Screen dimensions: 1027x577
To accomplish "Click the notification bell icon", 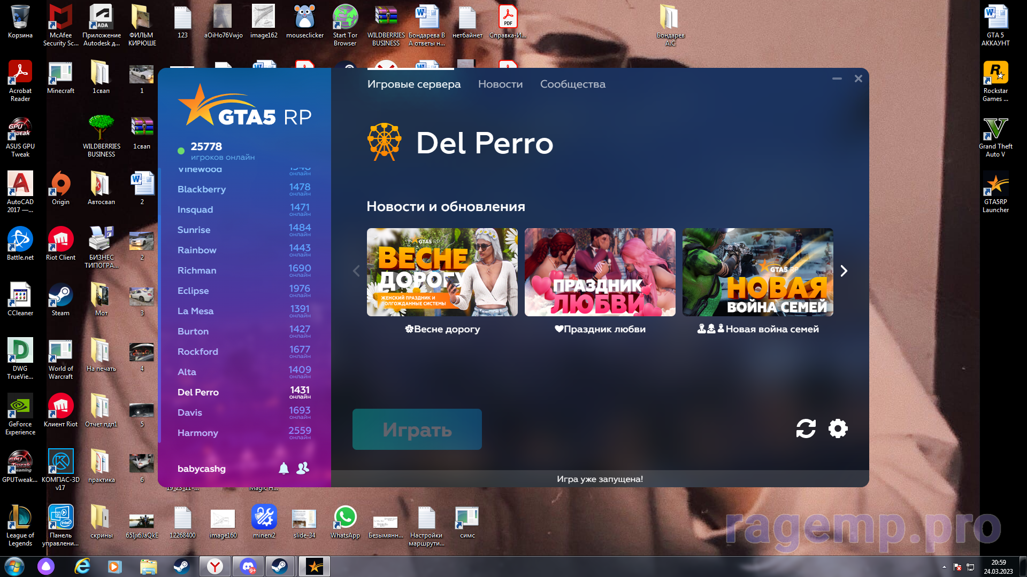I will coord(283,469).
